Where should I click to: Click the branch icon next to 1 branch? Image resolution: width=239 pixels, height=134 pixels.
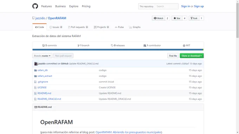click(x=78, y=46)
